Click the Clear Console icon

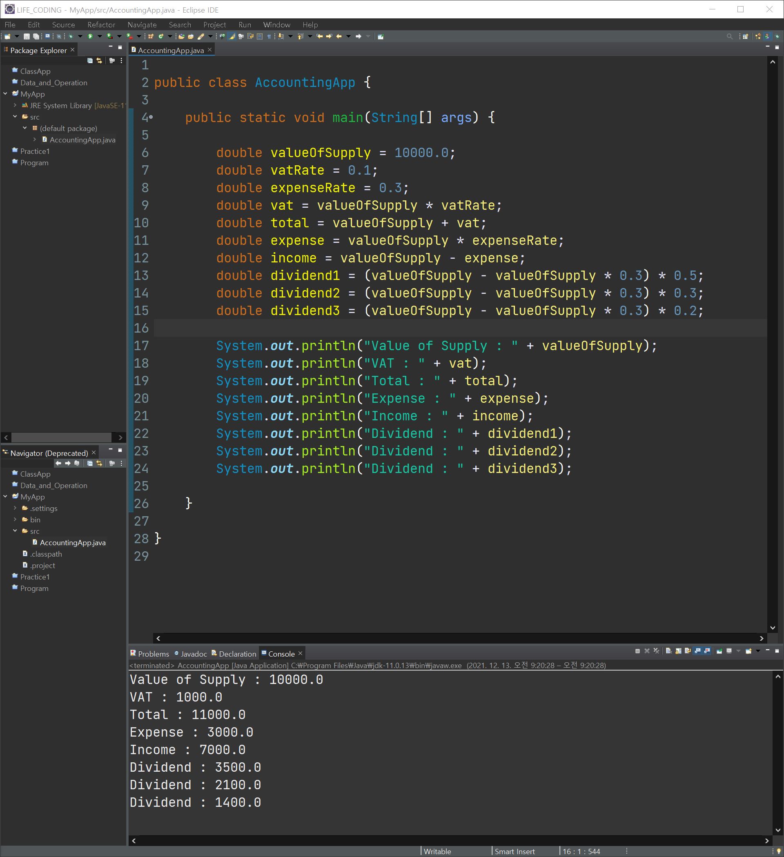coord(669,651)
